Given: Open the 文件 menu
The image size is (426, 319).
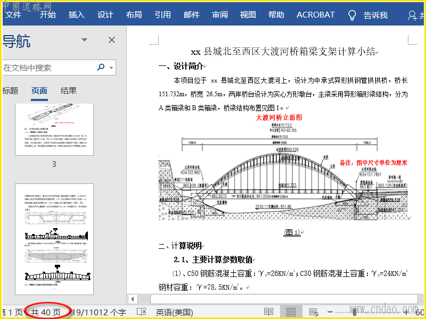Looking at the screenshot, I should point(13,15).
